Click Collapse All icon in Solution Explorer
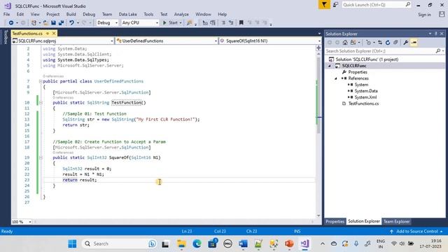 click(395, 42)
